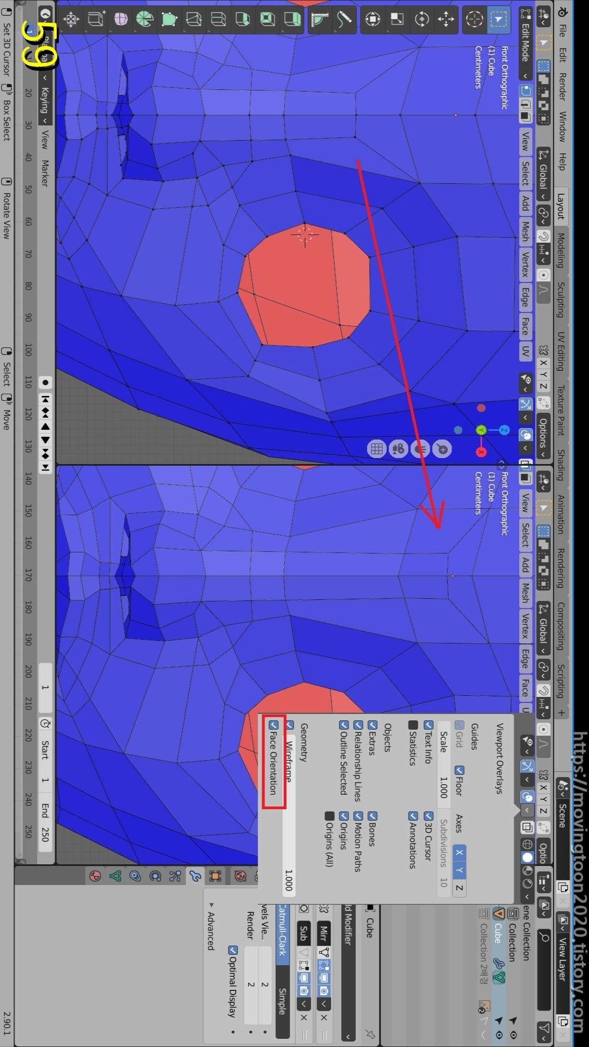The width and height of the screenshot is (589, 1047).
Task: Click the overlay Scale 1.000 field
Action: point(444,765)
